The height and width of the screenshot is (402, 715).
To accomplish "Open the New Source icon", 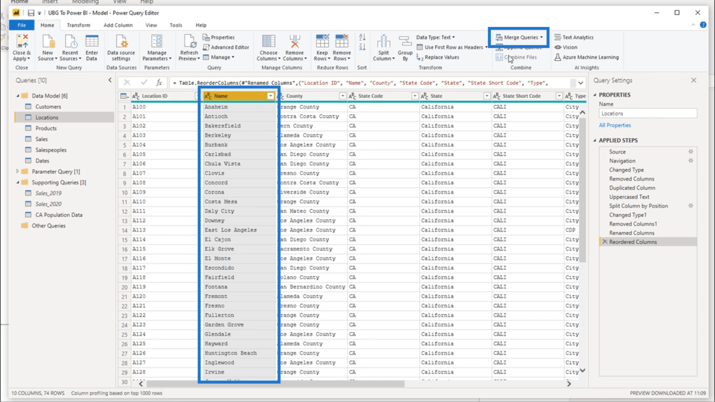I will pos(48,42).
